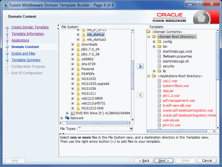
Task: Click the File Types input field
Action: [104, 129]
